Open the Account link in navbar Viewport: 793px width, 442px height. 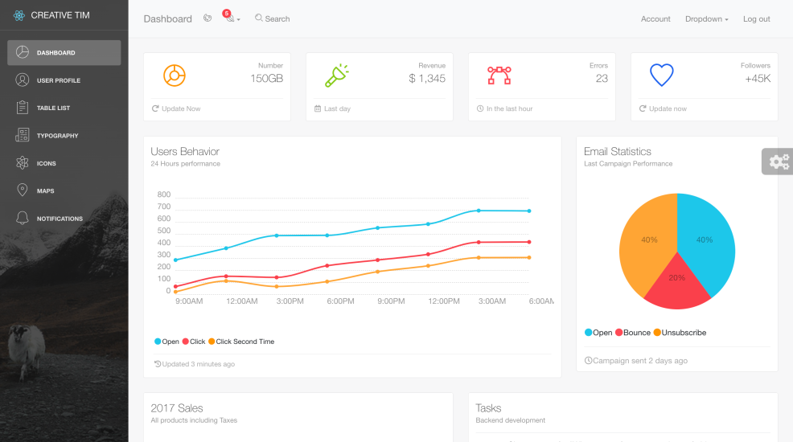coord(655,19)
